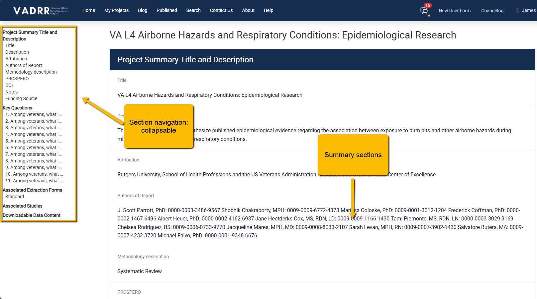Click the Rutgers University attribution text
This screenshot has height=299, width=537.
pyautogui.click(x=276, y=175)
